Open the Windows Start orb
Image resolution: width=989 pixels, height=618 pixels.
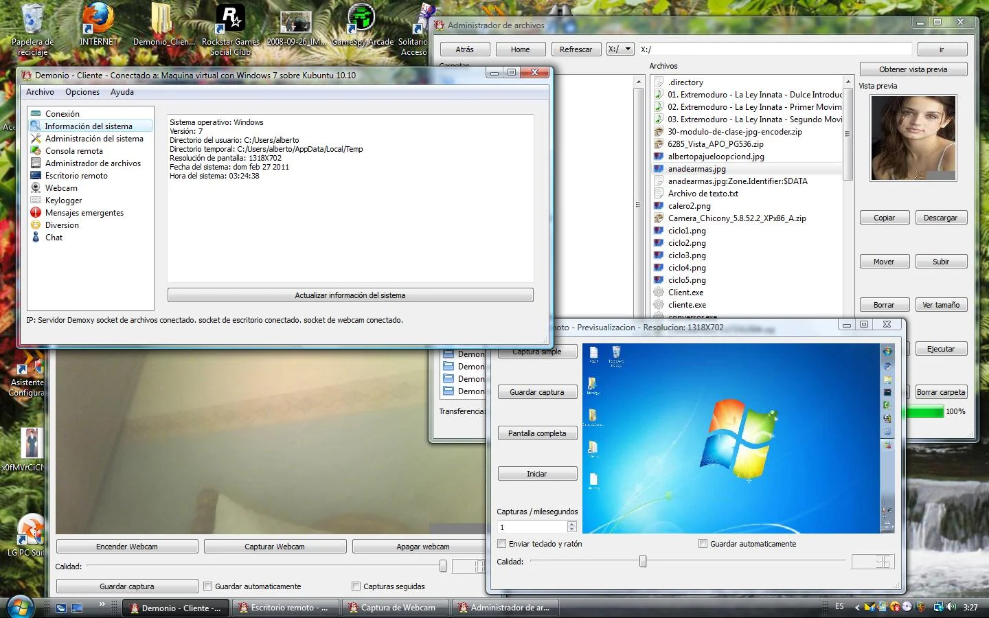[19, 608]
